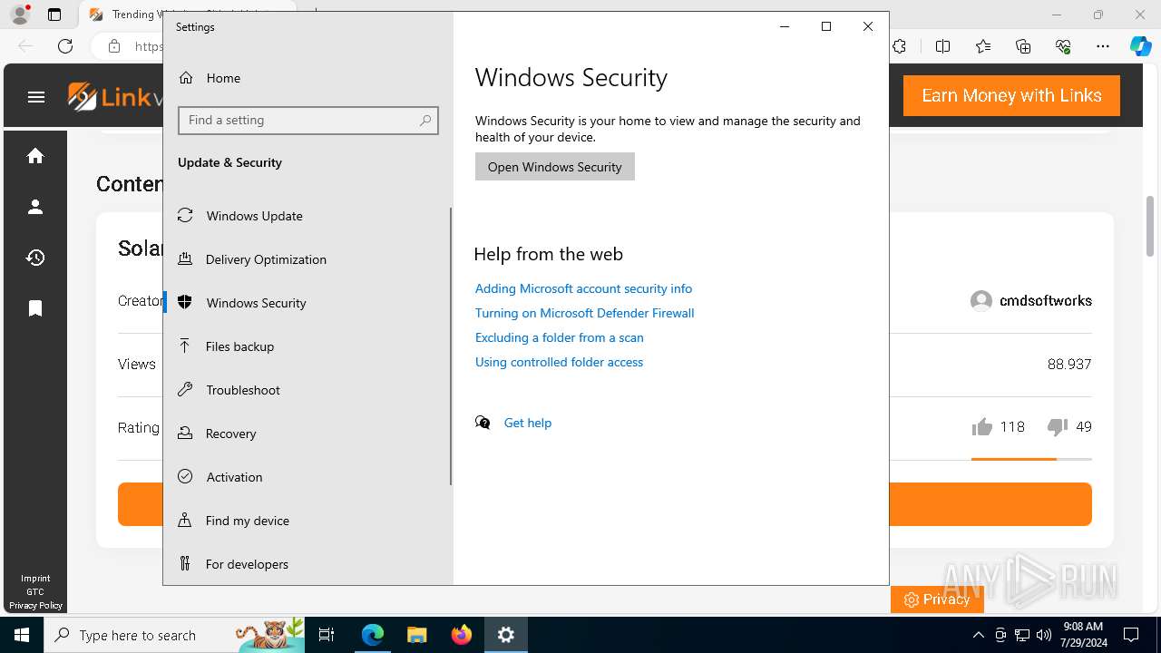Click the user icon in webpage sidebar

(35, 207)
